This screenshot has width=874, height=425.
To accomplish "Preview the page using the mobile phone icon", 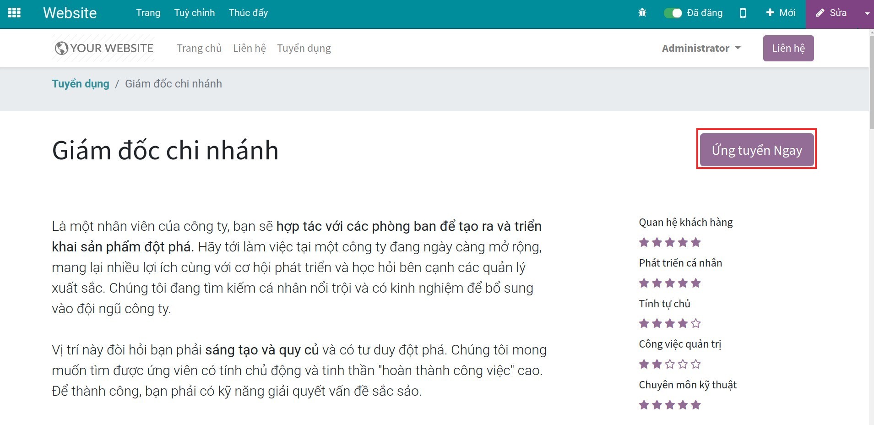I will point(743,13).
